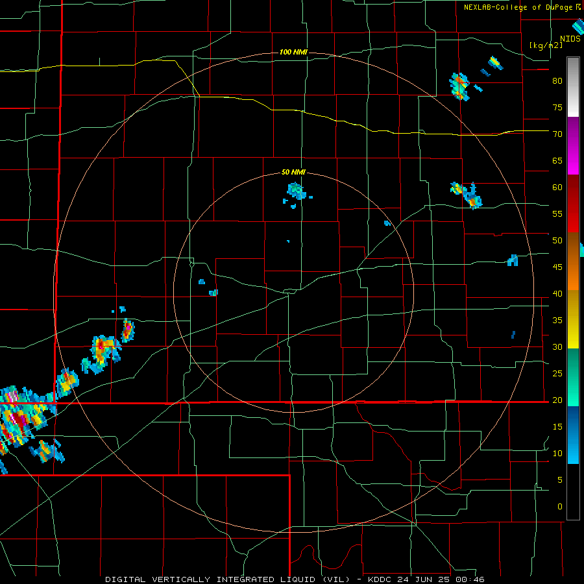Click the 25 value on the color scale
584x584 pixels.
(x=557, y=374)
